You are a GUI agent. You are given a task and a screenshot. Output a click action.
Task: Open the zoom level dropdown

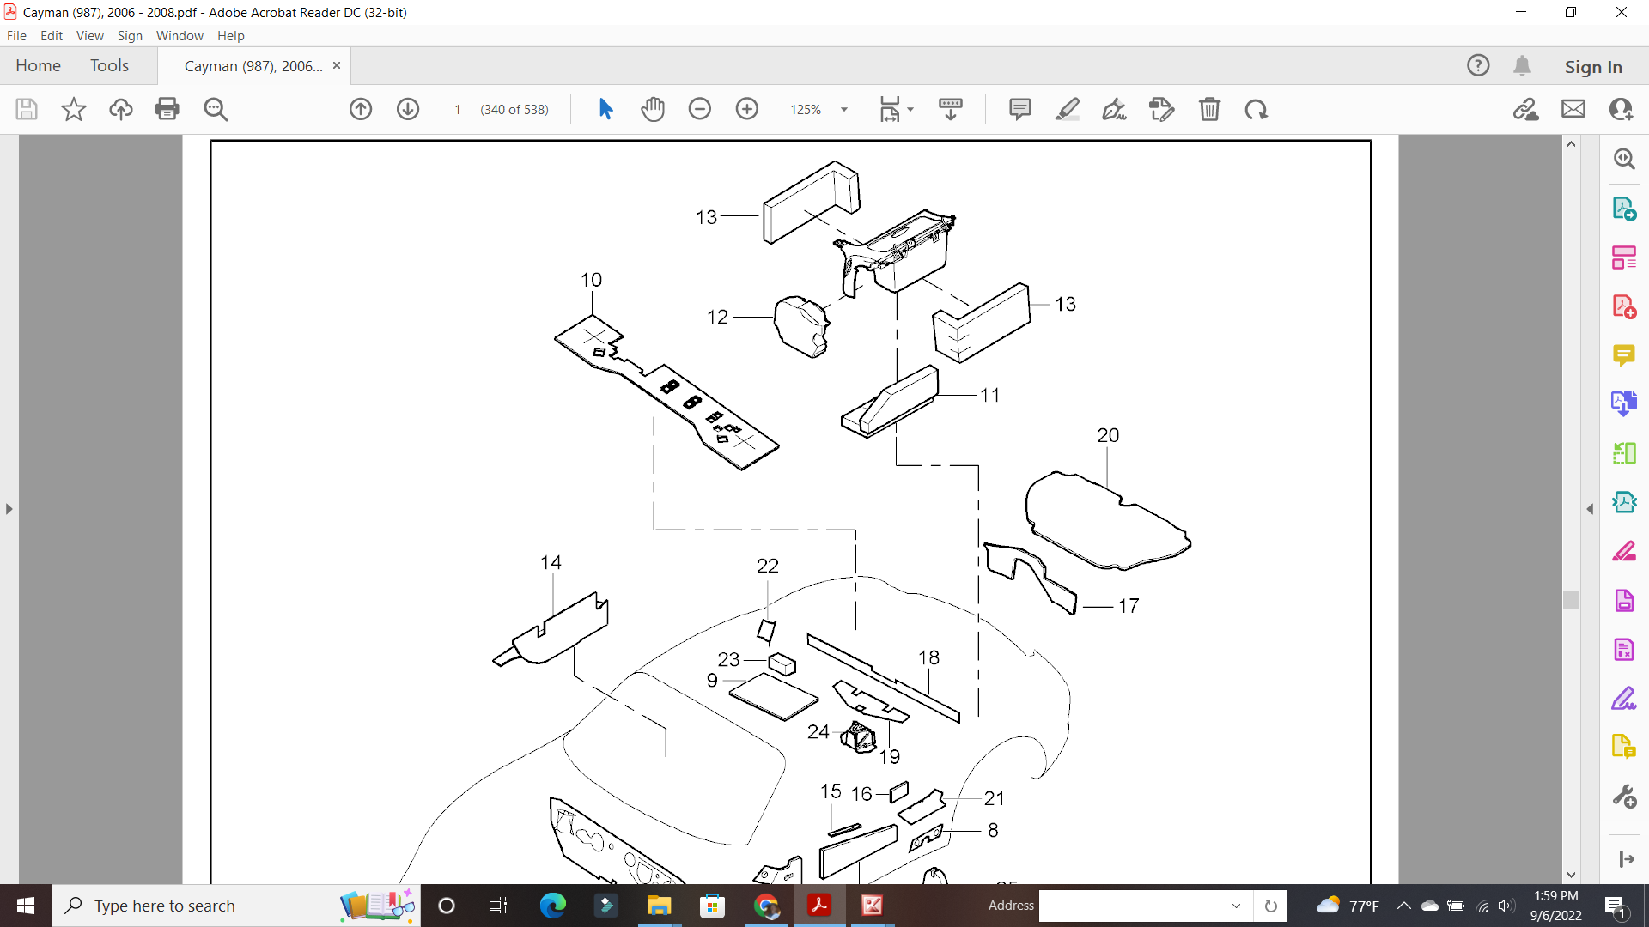coord(844,110)
